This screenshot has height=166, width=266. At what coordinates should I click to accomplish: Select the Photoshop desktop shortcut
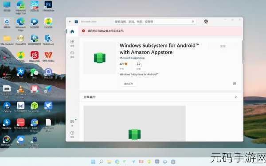pos(48,6)
